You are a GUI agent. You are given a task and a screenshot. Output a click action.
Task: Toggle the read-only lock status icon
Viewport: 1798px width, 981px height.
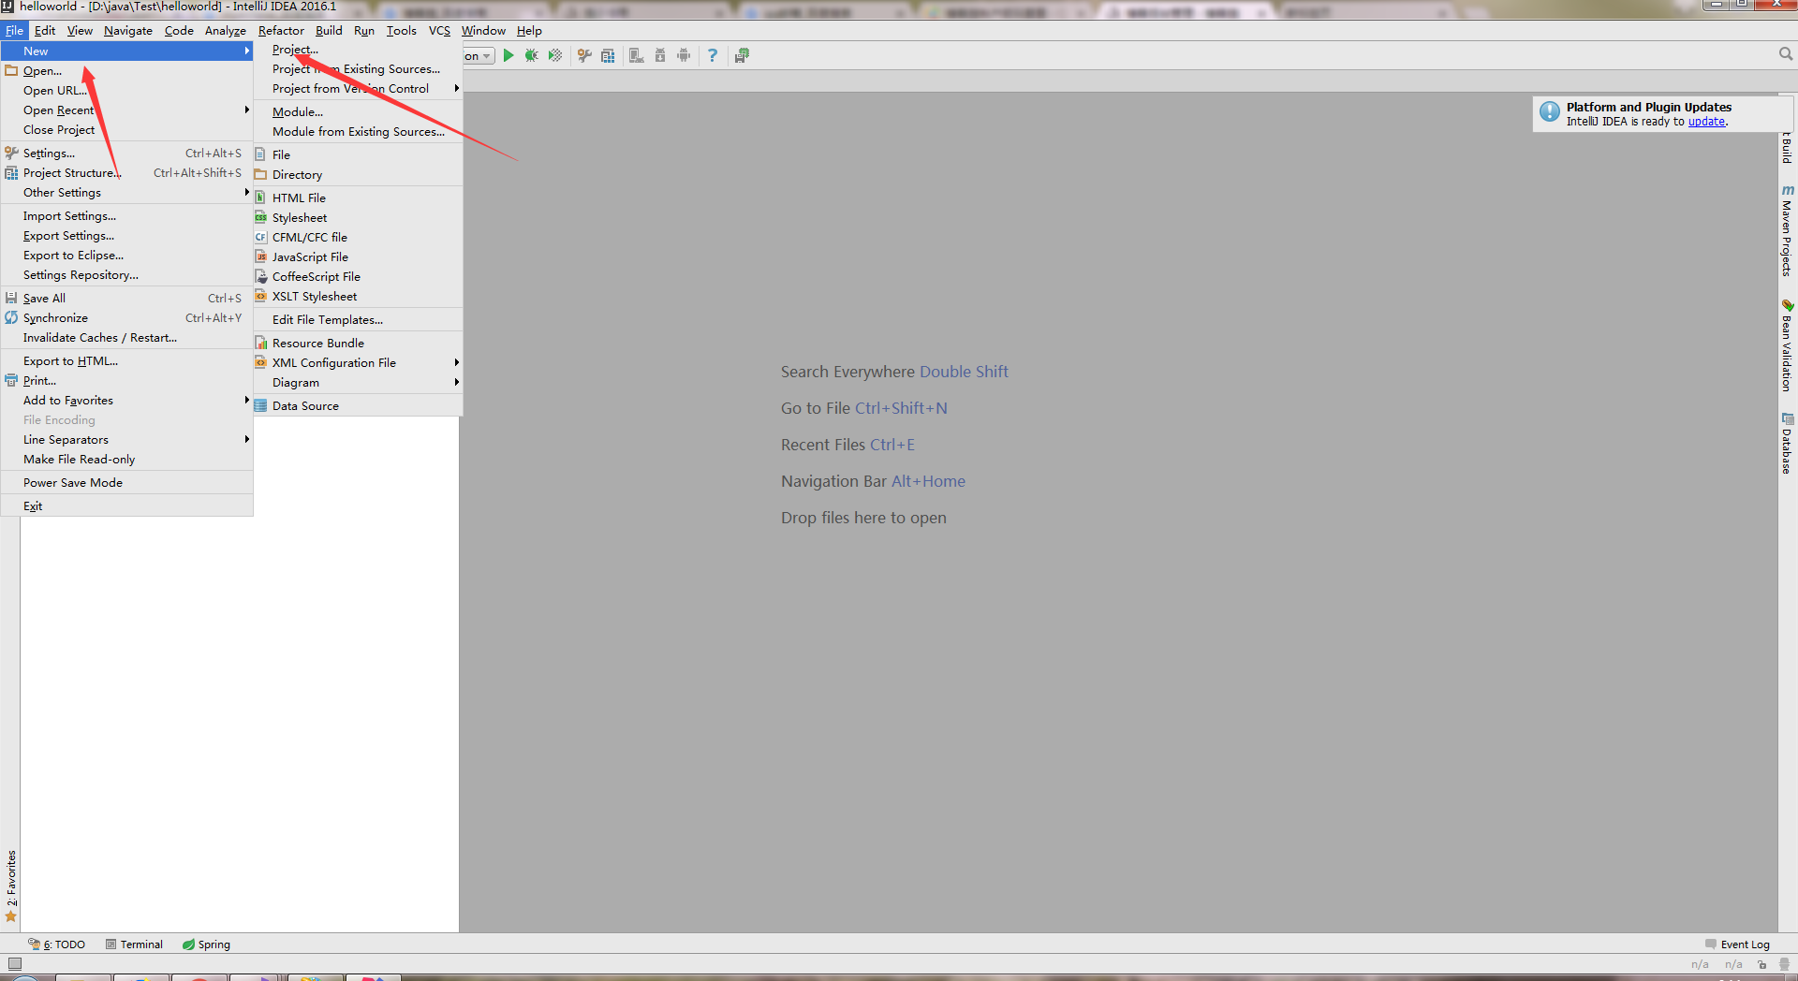(x=1761, y=964)
